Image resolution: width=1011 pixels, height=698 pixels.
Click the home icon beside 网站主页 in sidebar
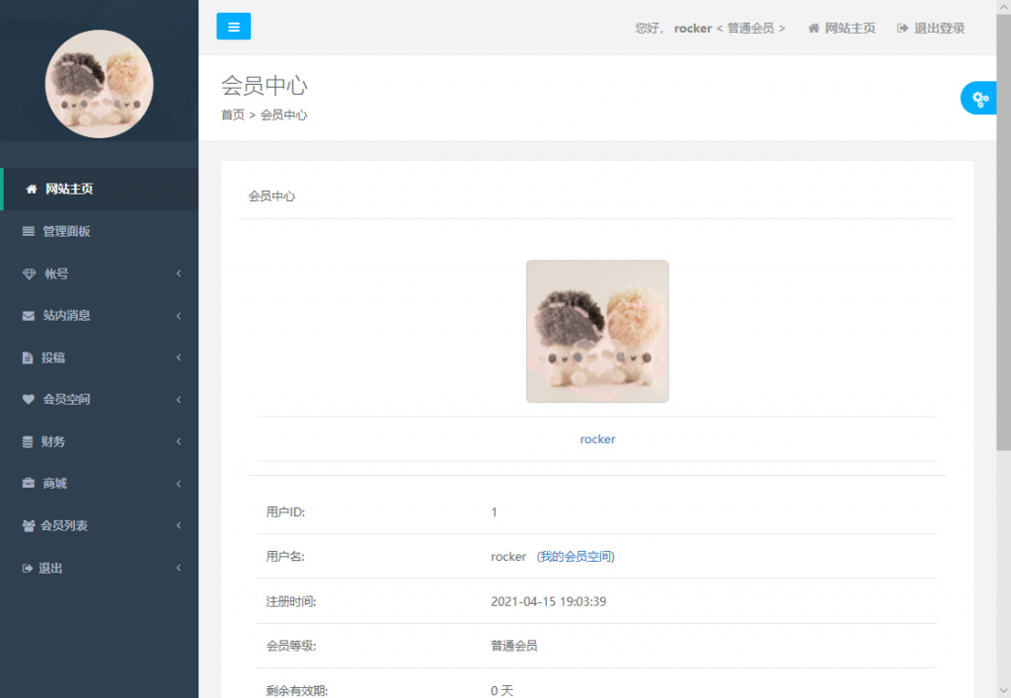(32, 189)
